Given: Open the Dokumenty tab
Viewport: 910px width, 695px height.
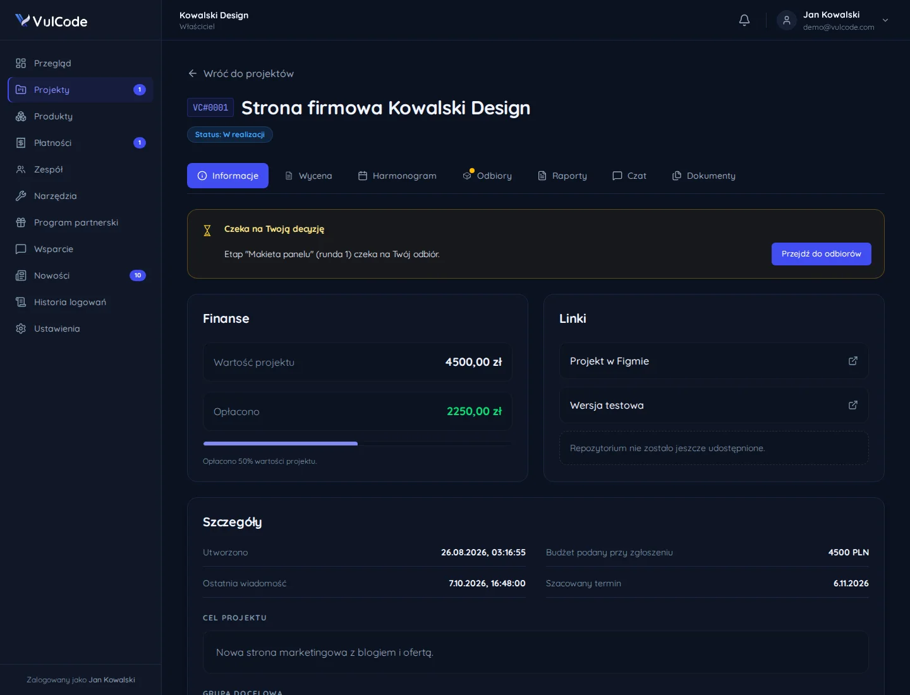Looking at the screenshot, I should 704,176.
